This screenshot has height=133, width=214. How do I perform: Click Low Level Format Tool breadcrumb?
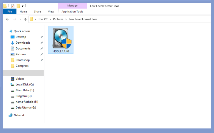[x=83, y=19]
